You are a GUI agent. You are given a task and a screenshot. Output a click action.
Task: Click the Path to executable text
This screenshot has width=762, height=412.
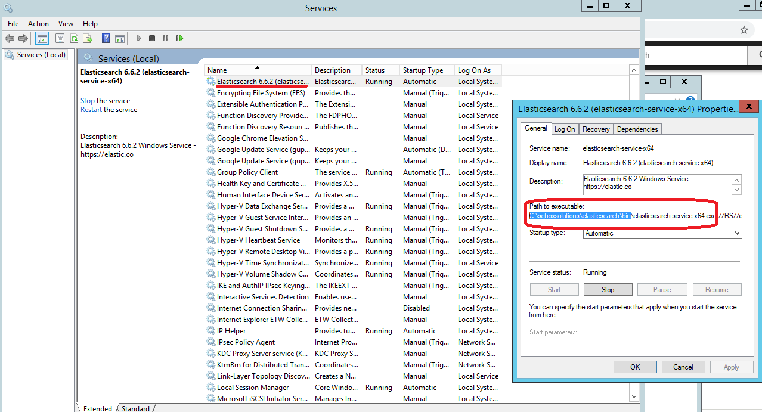point(636,215)
